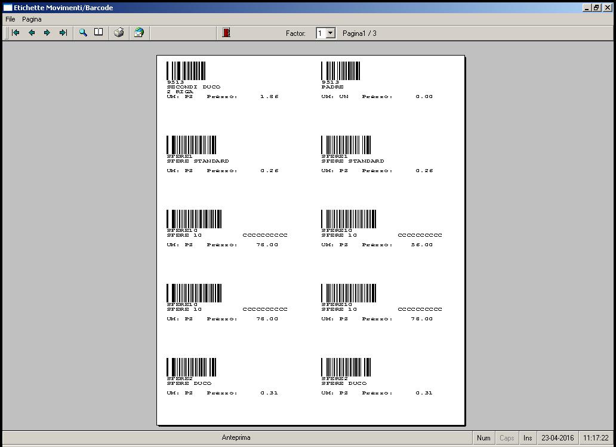Open the File menu
This screenshot has width=616, height=447.
pos(10,19)
